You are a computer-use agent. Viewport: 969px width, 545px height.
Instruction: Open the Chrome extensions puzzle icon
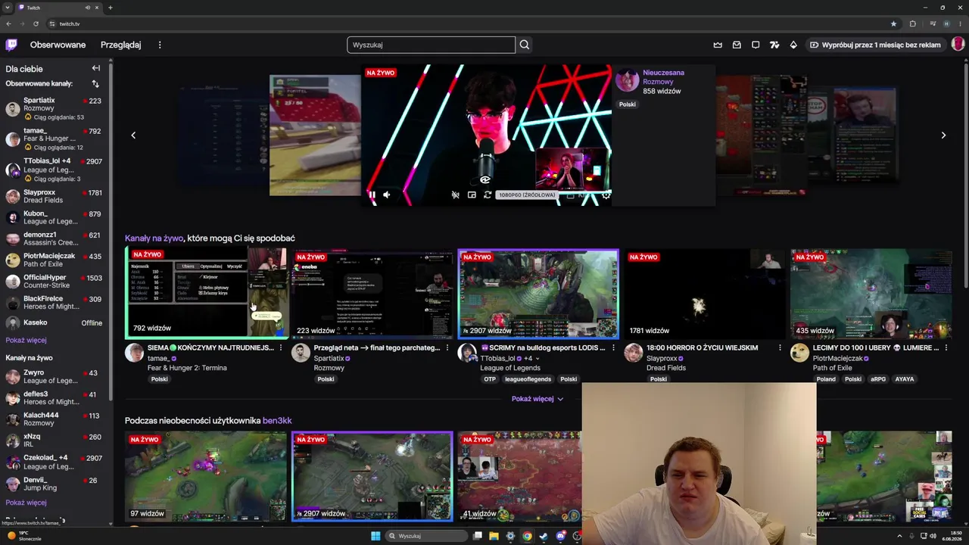(912, 23)
